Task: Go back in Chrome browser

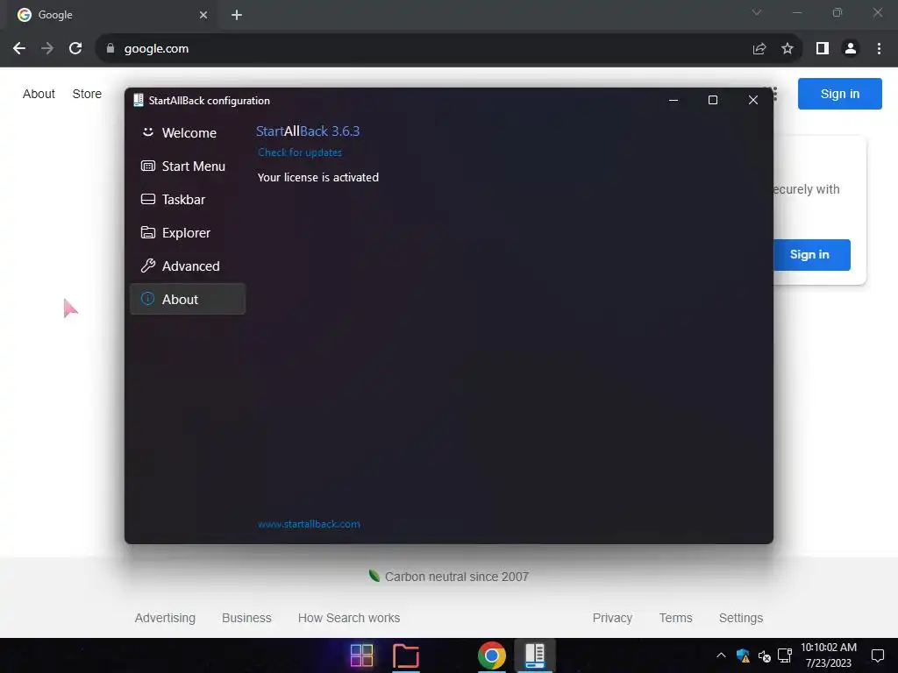Action: coord(19,49)
